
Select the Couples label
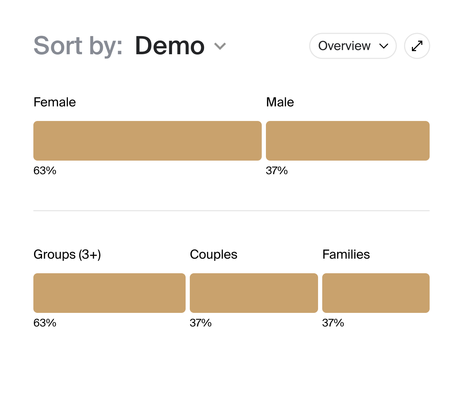pos(213,254)
